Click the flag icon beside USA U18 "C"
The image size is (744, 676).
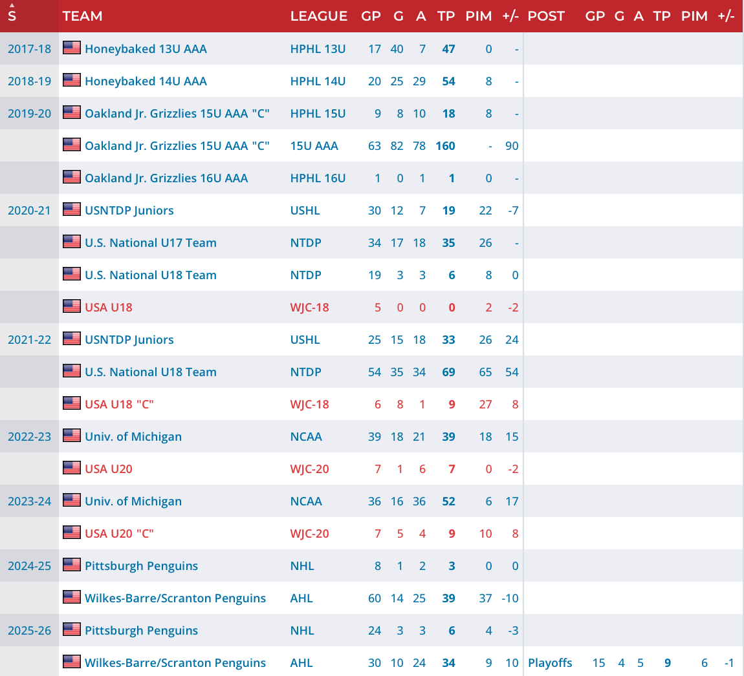(x=72, y=403)
